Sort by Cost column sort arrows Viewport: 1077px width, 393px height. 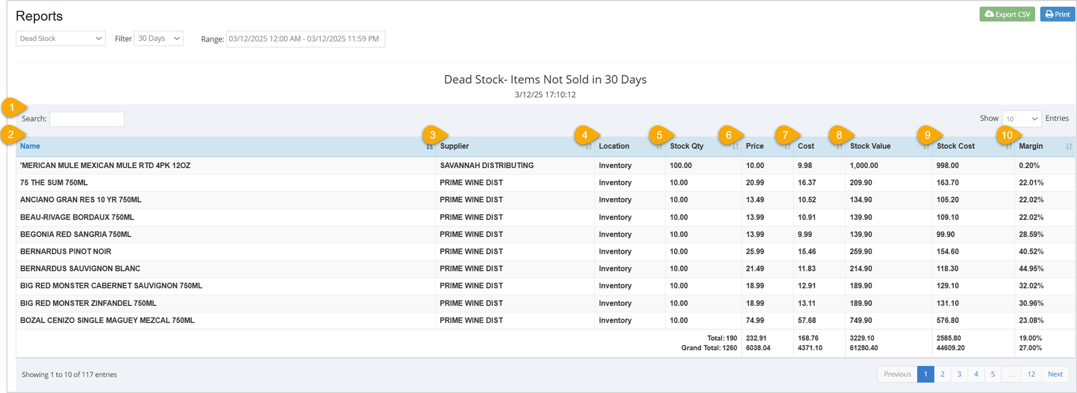tap(839, 147)
